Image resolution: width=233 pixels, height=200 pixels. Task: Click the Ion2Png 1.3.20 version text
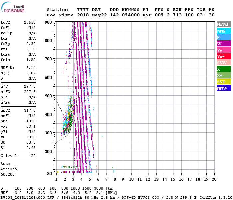click(x=216, y=198)
